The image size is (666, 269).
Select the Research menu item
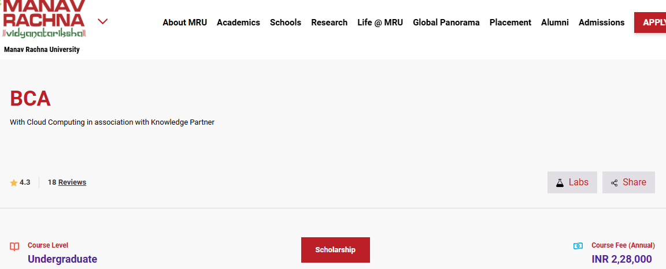[329, 23]
